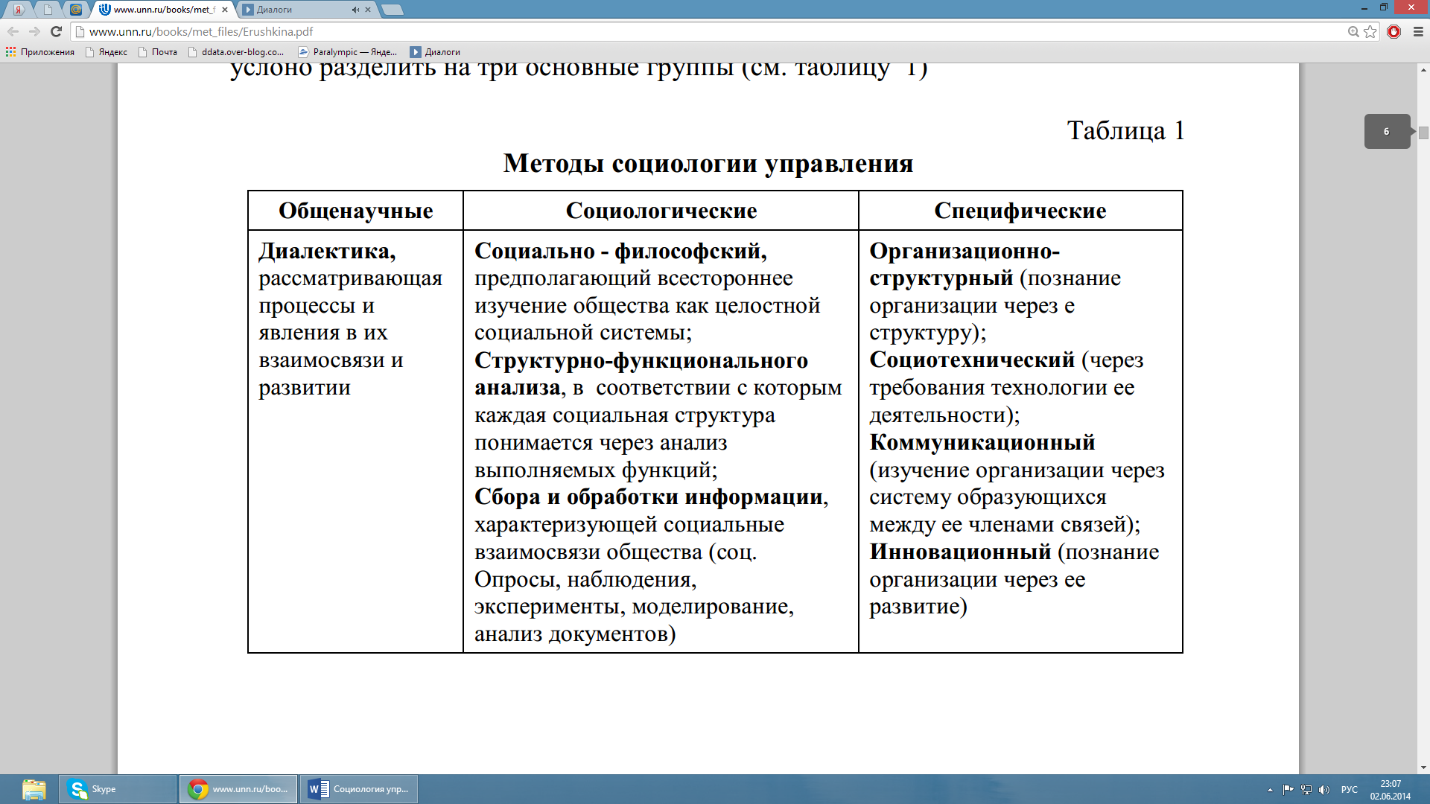Open the volume speaker tray icon
This screenshot has height=804, width=1430.
[x=1324, y=790]
